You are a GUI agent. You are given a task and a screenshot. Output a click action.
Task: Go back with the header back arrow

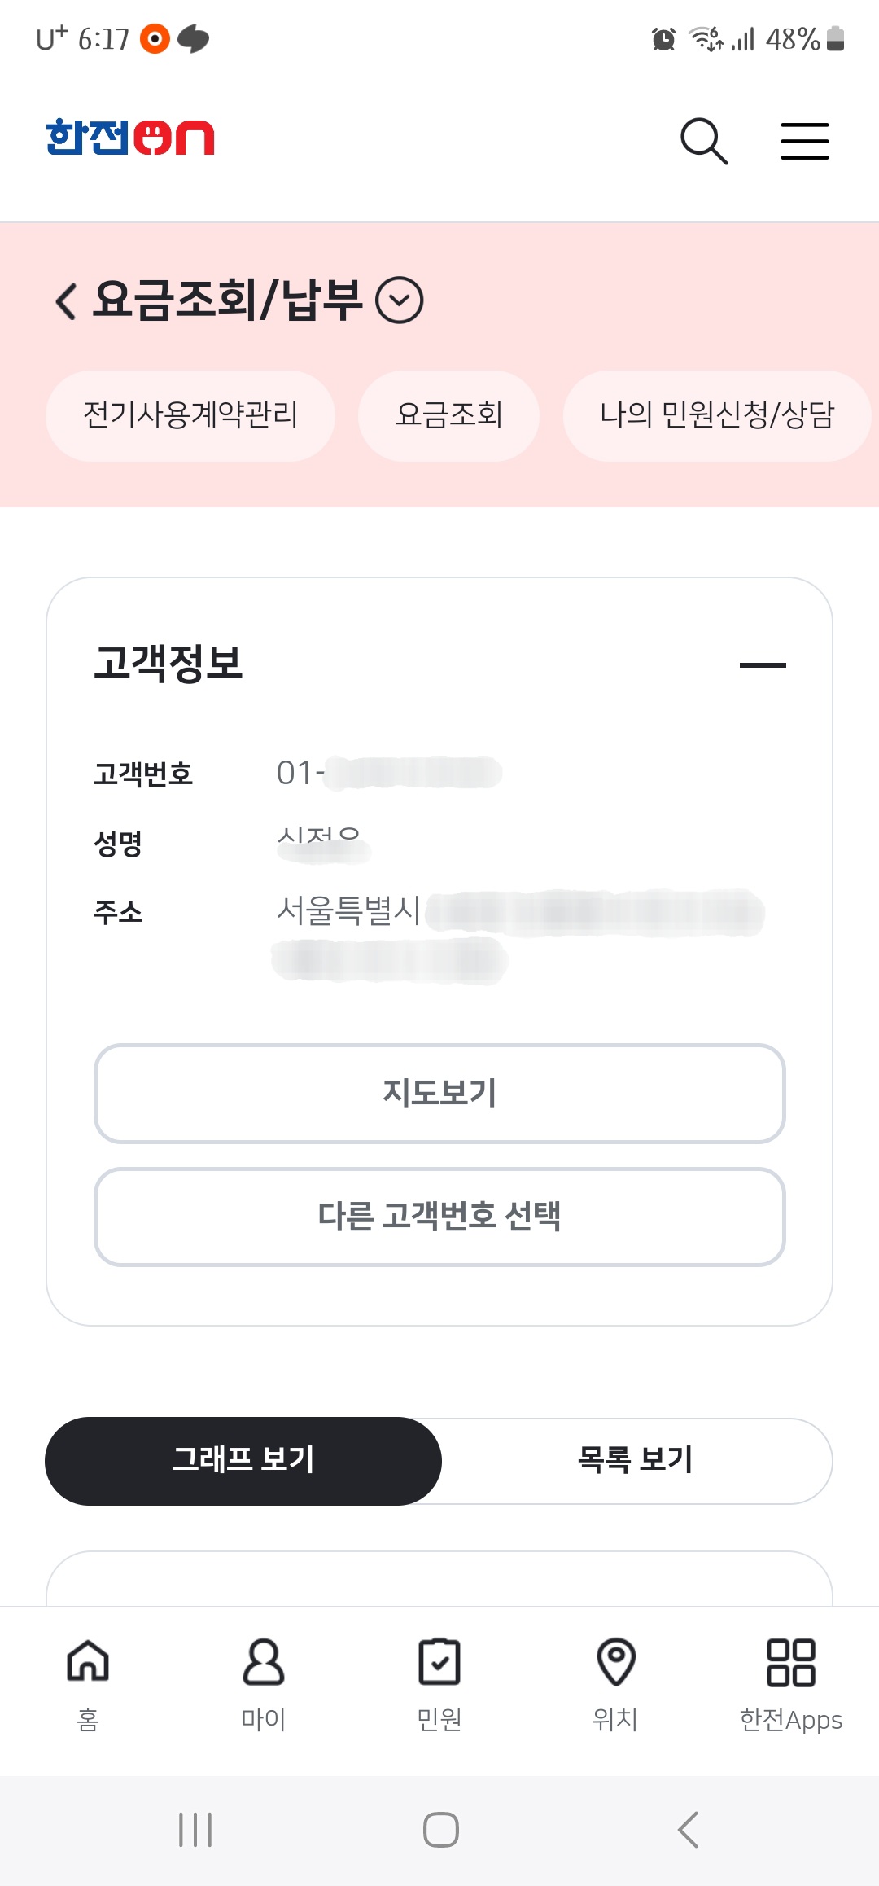[66, 300]
